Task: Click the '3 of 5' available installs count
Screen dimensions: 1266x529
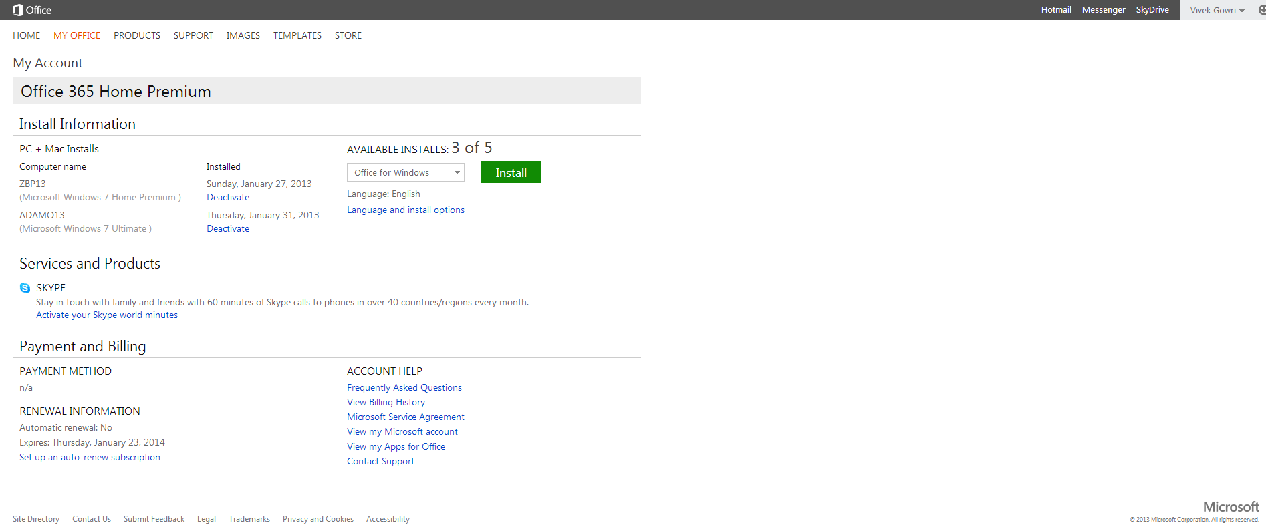Action: point(472,148)
